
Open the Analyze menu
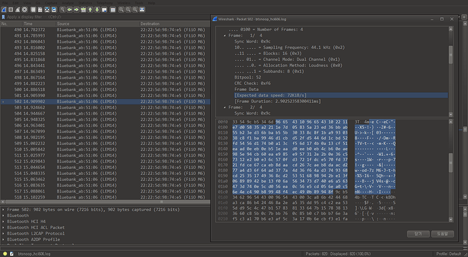tap(68, 3)
